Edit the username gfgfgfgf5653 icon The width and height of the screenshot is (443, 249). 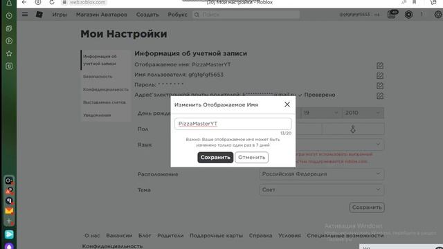coord(380,75)
